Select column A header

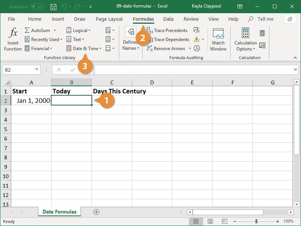pyautogui.click(x=31, y=82)
